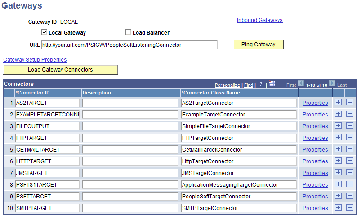Click into the gateway URL field
Viewport: 357px width, 215px height.
point(129,45)
